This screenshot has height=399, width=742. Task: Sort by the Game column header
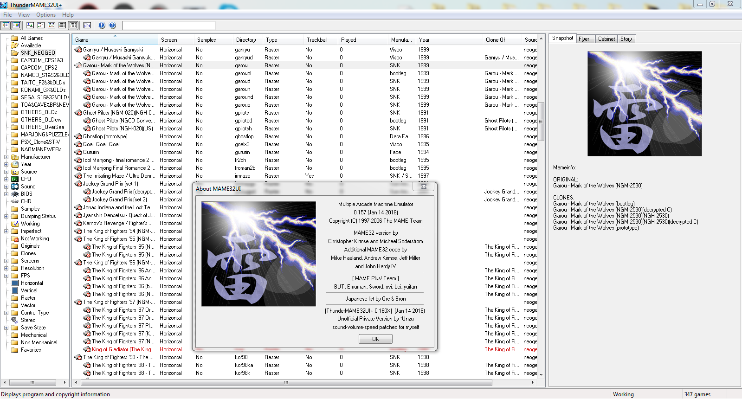(x=115, y=40)
